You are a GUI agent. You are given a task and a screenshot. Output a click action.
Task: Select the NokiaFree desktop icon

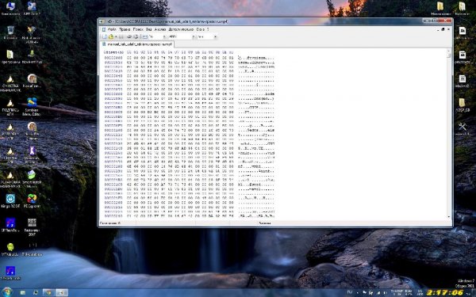pos(32,81)
